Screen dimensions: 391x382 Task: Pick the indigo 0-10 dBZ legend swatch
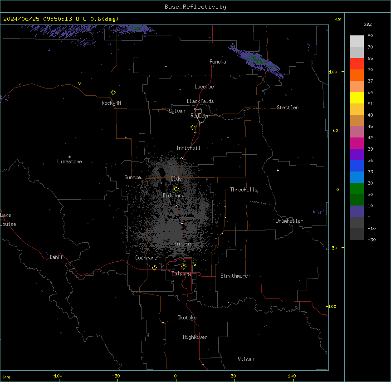pos(357,211)
